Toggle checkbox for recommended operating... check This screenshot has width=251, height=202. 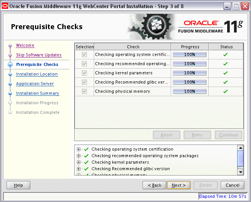tap(84, 64)
